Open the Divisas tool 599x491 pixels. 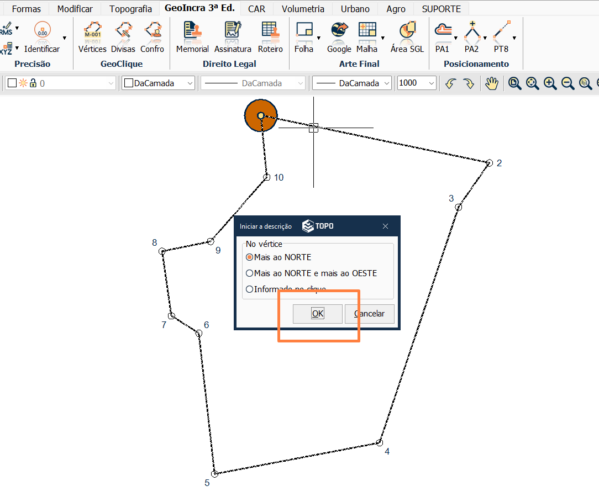pyautogui.click(x=123, y=33)
